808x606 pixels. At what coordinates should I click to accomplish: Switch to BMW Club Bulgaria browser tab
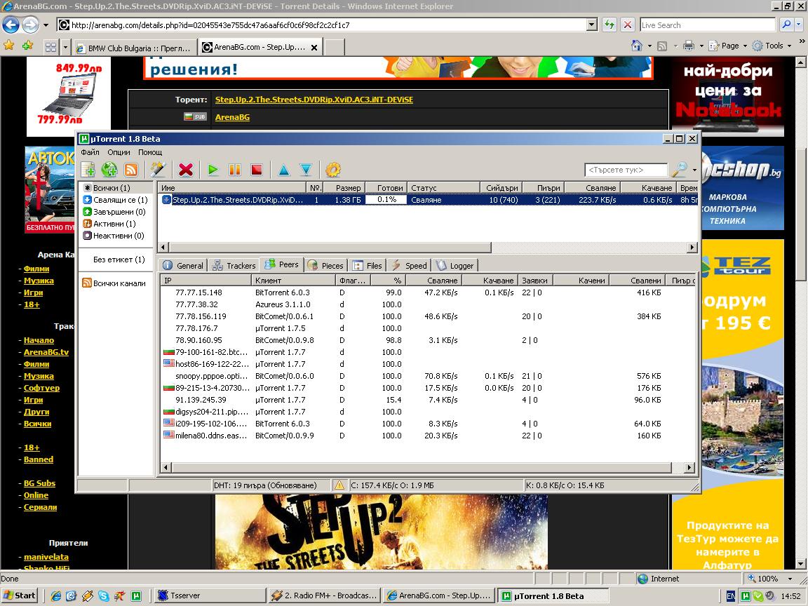click(135, 48)
